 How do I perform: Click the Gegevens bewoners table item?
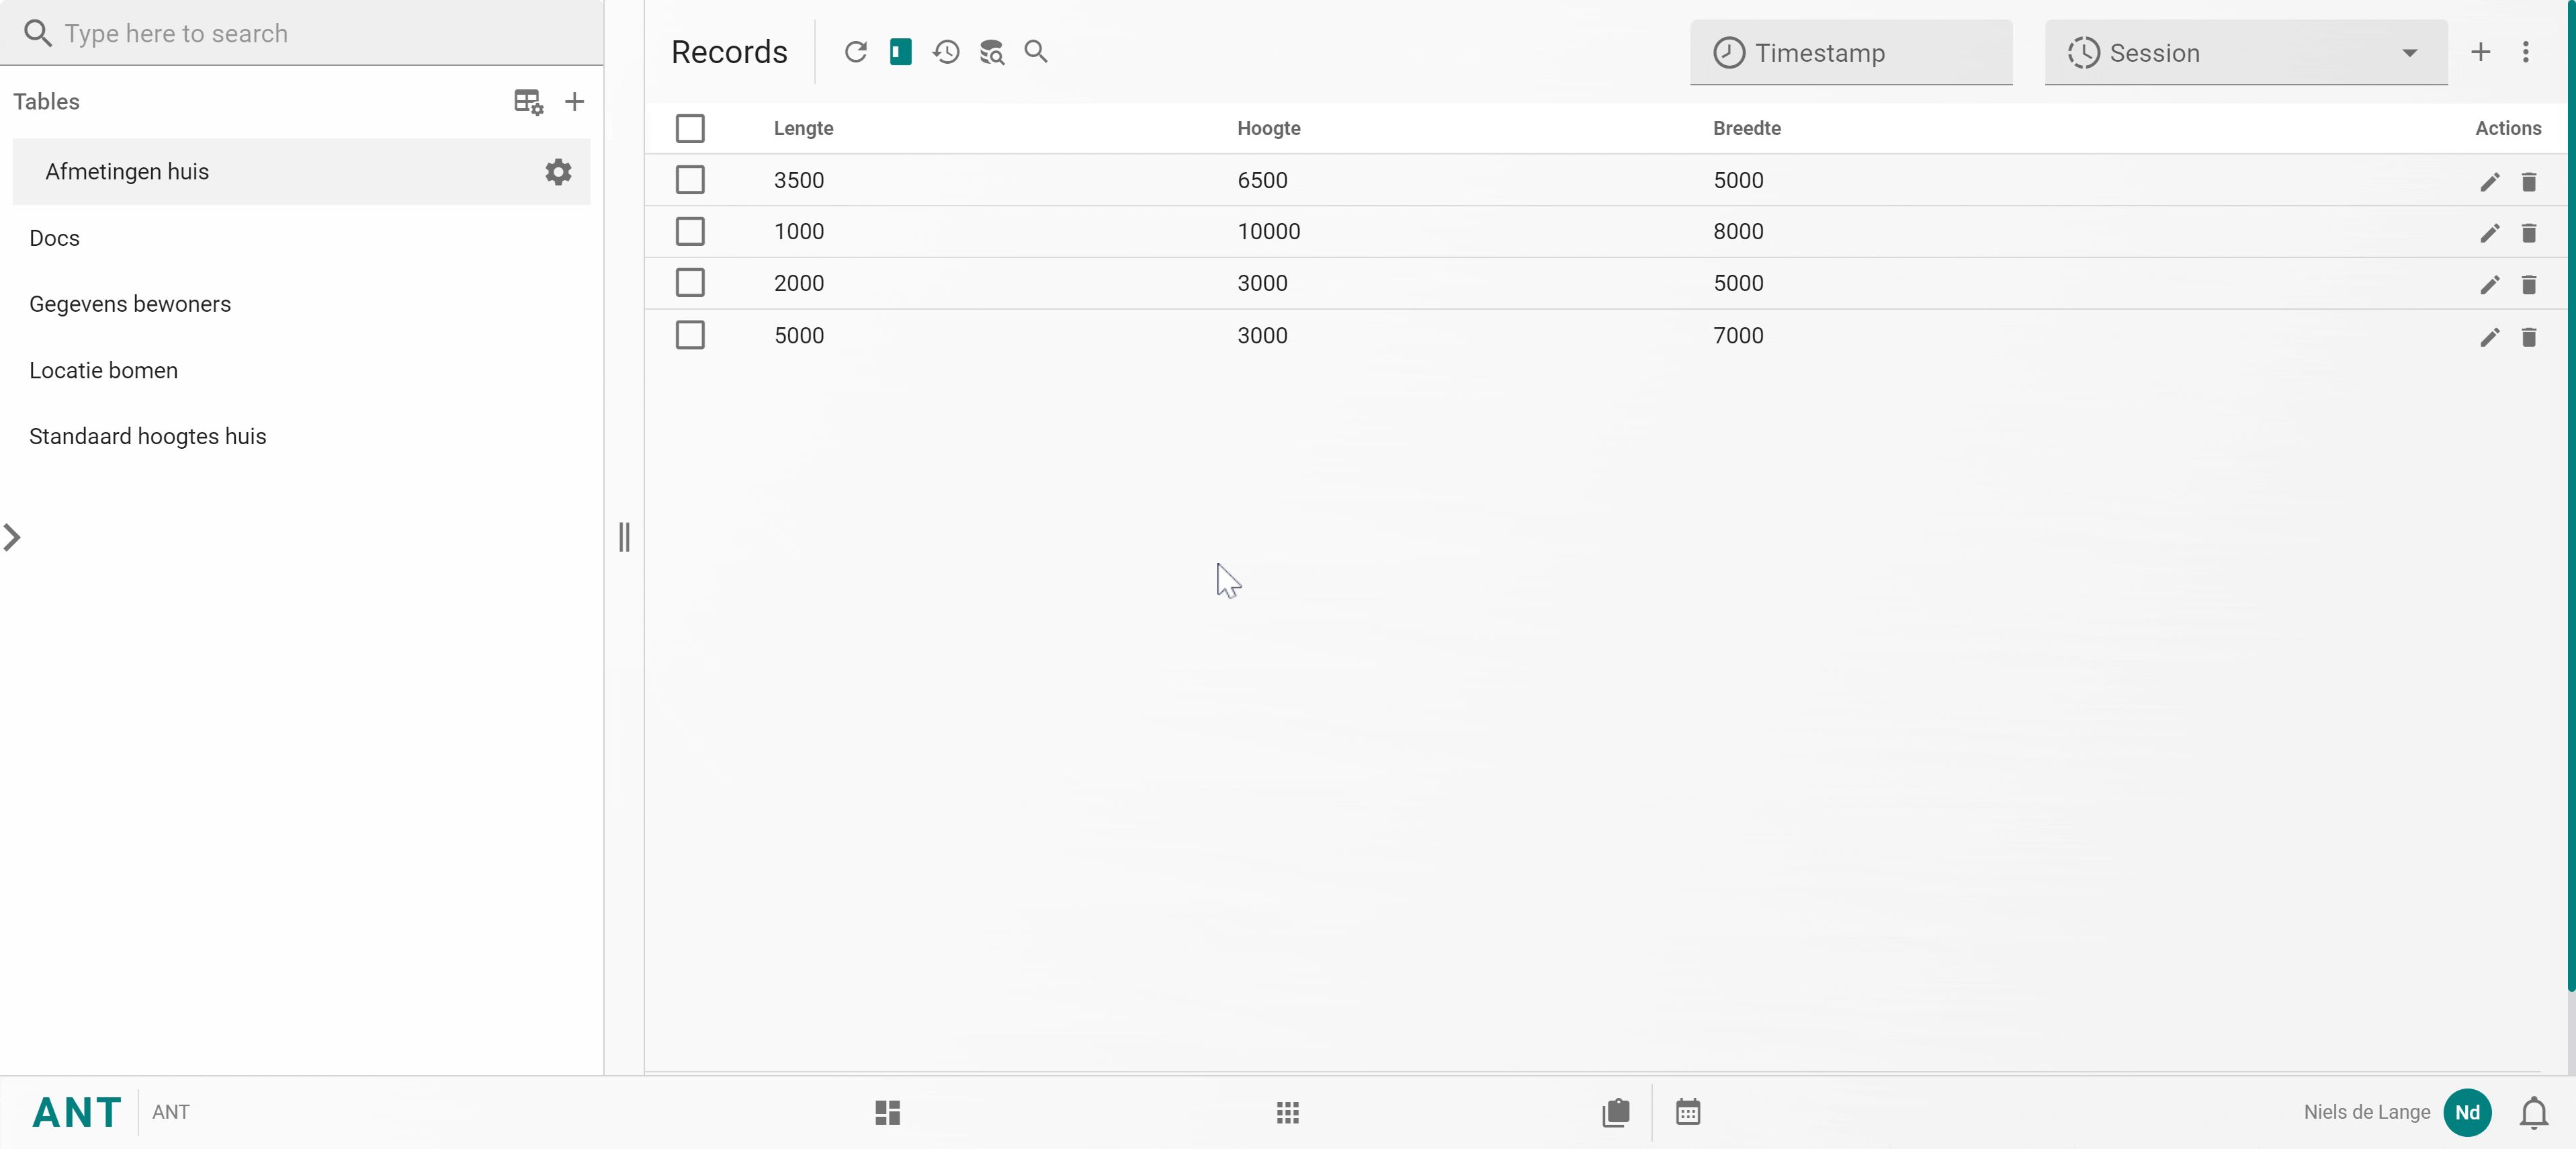(x=130, y=302)
